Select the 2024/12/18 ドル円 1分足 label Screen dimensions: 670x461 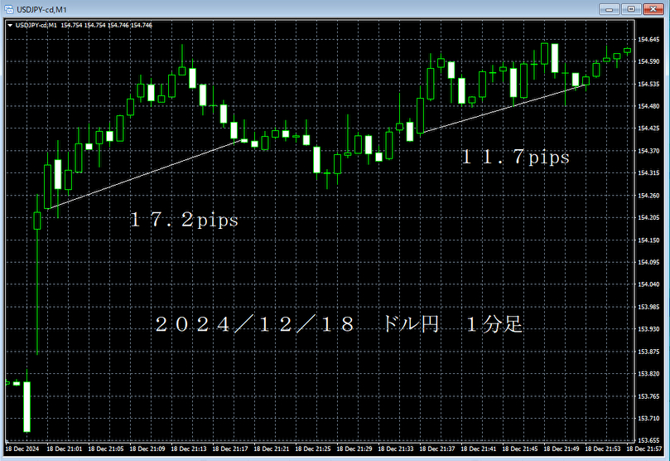click(x=340, y=323)
